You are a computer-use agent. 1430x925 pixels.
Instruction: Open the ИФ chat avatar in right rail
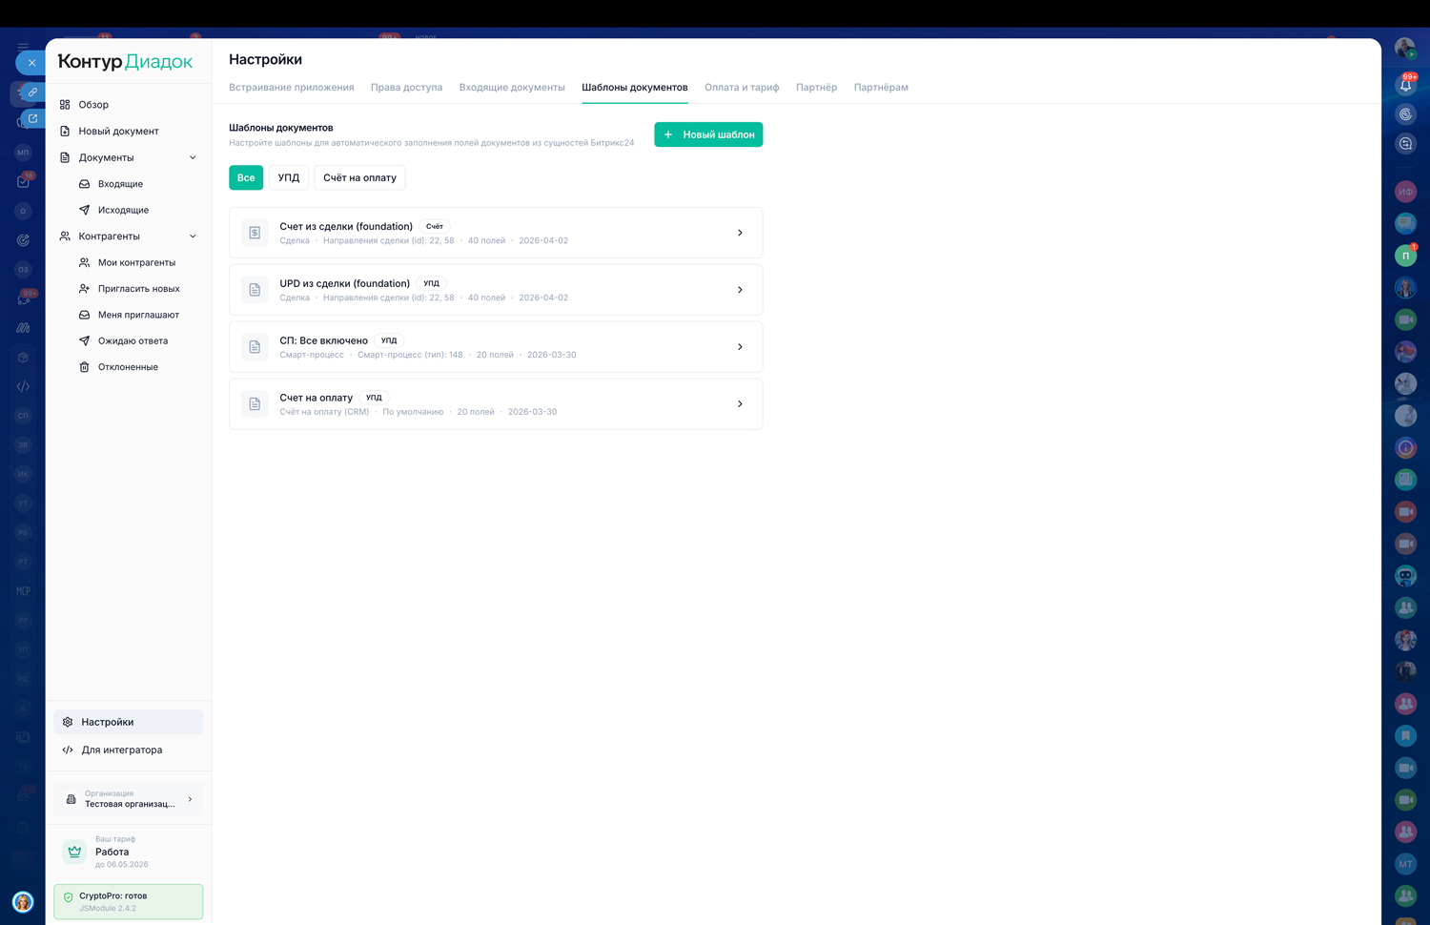(x=1405, y=192)
